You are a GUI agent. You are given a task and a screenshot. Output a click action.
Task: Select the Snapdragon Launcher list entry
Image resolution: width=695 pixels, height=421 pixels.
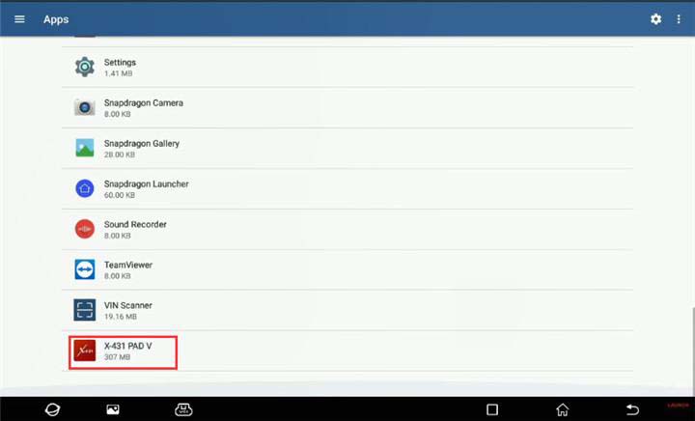coord(347,189)
